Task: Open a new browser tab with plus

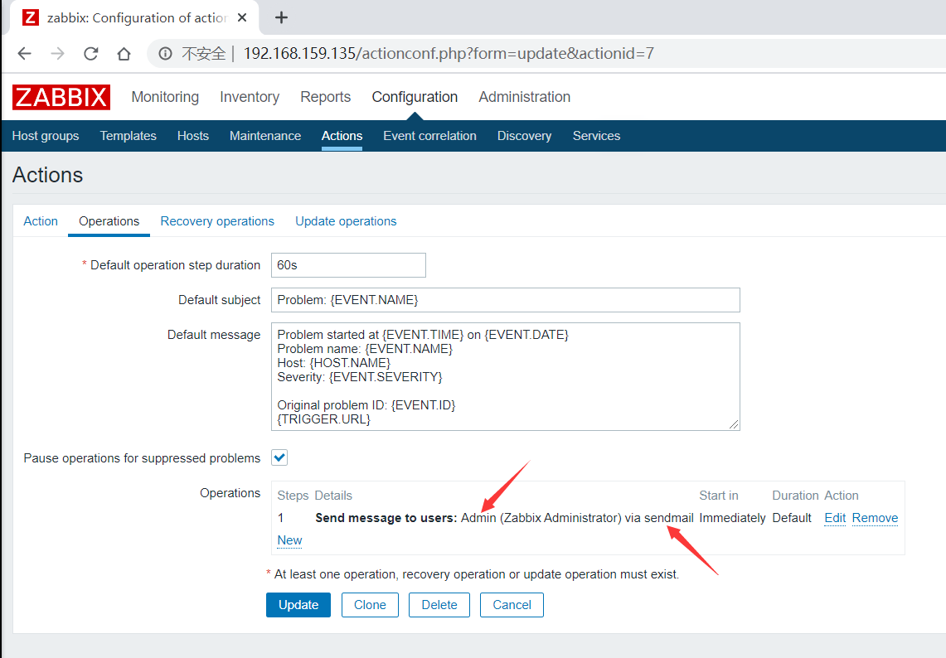Action: click(x=281, y=17)
